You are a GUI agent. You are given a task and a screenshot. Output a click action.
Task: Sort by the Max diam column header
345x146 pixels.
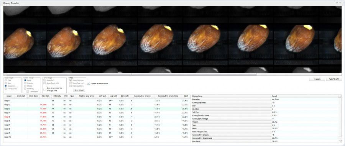tap(46, 96)
